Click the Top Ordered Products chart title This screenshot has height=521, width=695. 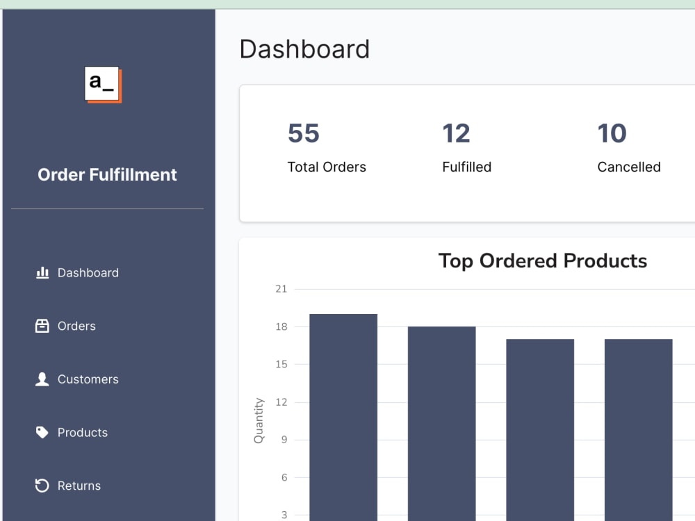543,260
